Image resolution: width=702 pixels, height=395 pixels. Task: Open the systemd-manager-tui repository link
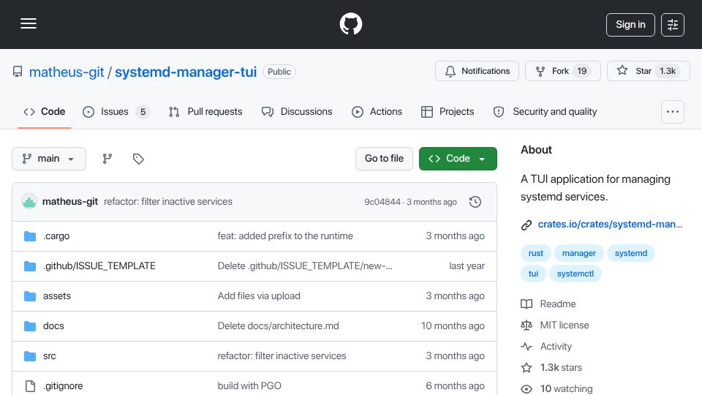(186, 72)
